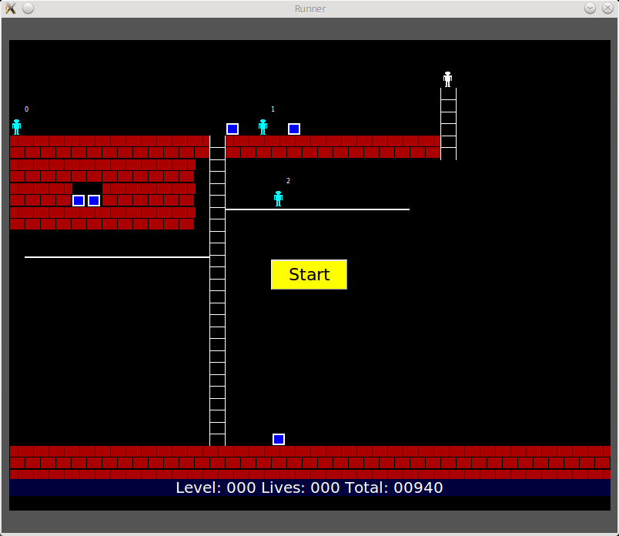This screenshot has height=536, width=619.
Task: Click the left blue box inside the brick wall
Action: click(x=79, y=201)
